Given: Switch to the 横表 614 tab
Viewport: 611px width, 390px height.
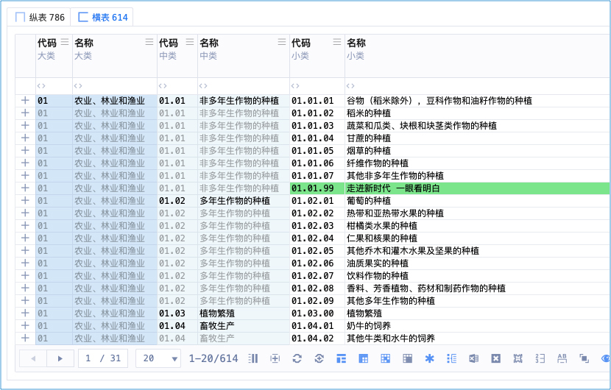Looking at the screenshot, I should [x=102, y=17].
